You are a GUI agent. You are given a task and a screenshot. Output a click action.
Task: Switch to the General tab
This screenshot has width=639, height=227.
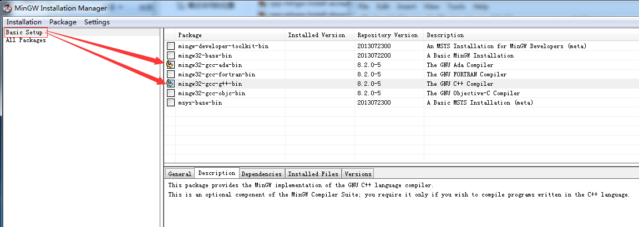[180, 174]
